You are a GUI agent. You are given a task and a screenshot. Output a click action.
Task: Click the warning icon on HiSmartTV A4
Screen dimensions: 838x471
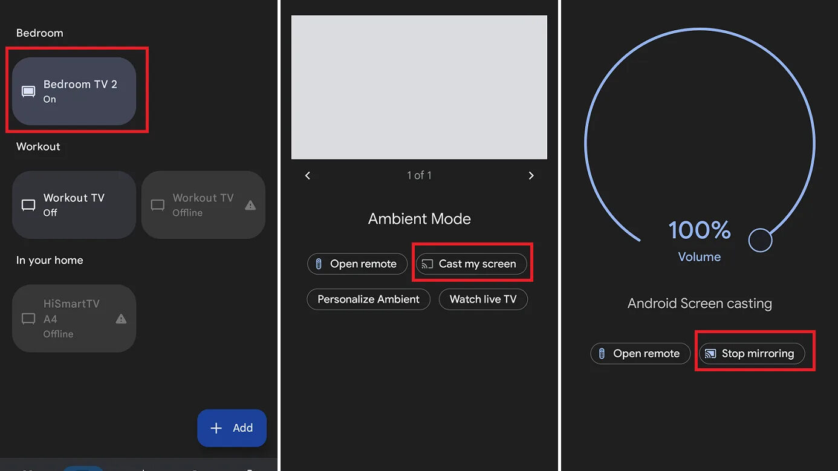coord(121,319)
